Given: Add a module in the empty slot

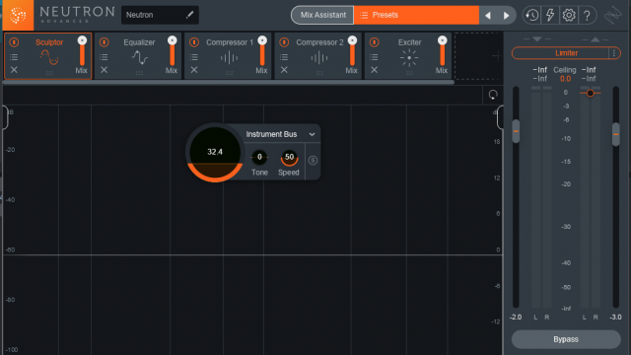Looking at the screenshot, I should point(478,56).
